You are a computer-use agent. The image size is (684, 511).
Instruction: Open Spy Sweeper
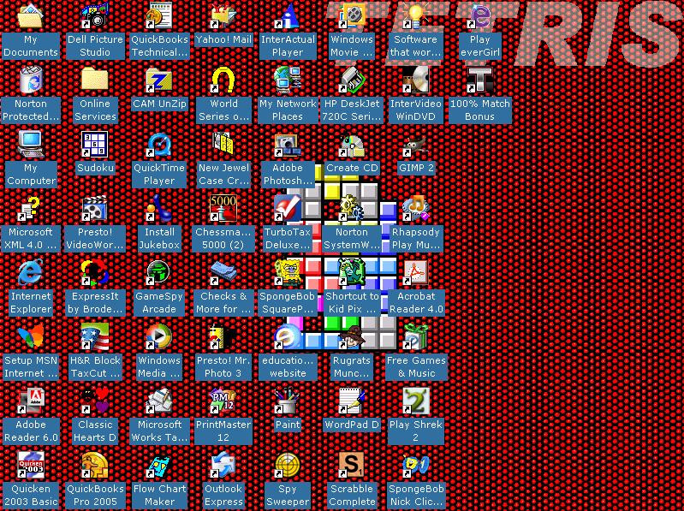pos(288,465)
